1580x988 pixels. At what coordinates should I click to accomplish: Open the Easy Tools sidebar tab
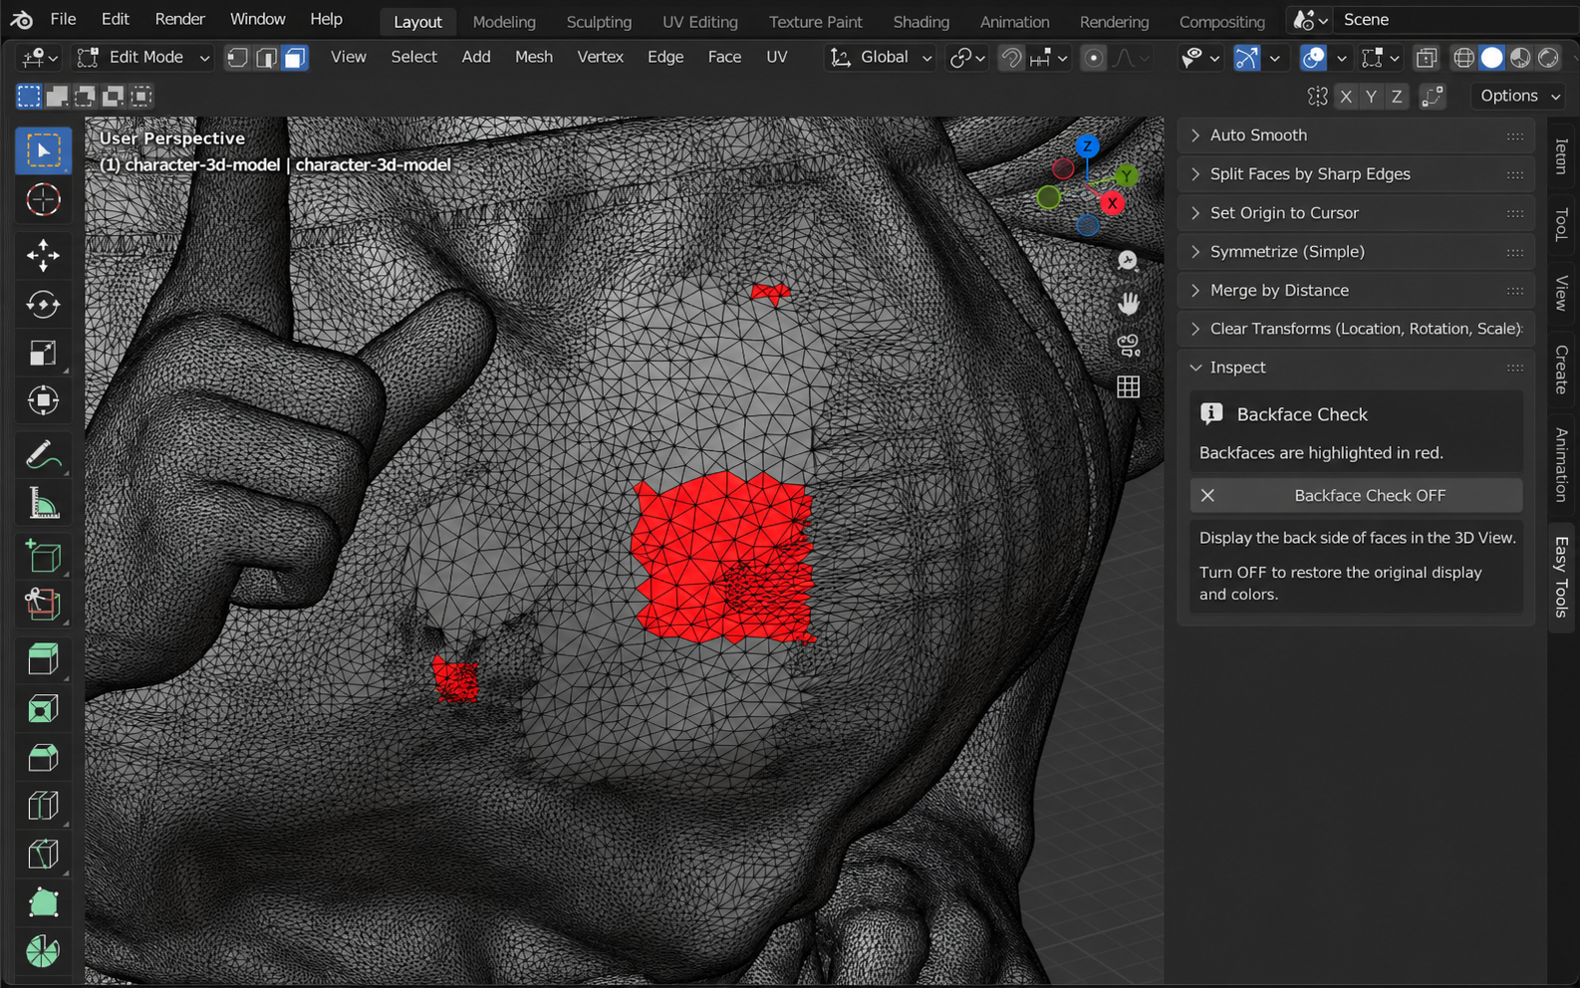tap(1561, 577)
